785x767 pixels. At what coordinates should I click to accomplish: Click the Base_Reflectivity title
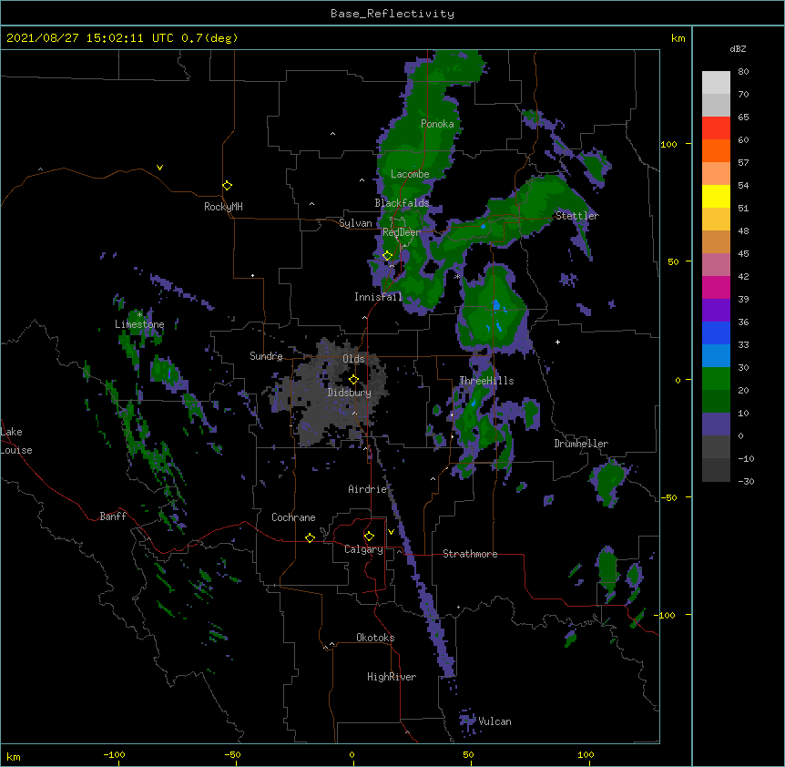click(x=392, y=14)
